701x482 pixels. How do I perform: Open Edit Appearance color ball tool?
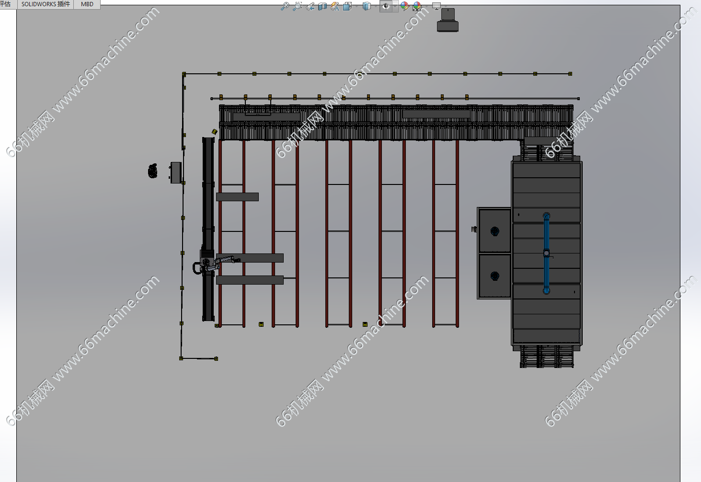tap(405, 6)
